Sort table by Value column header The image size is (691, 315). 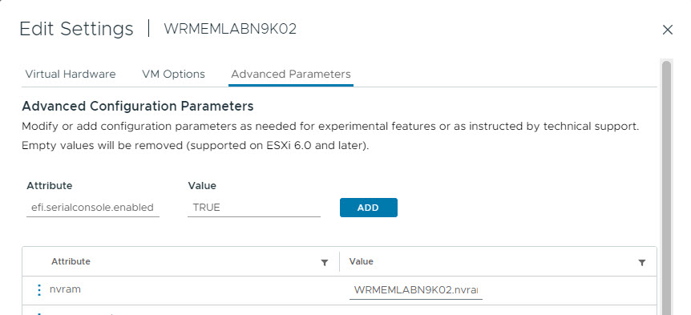362,261
